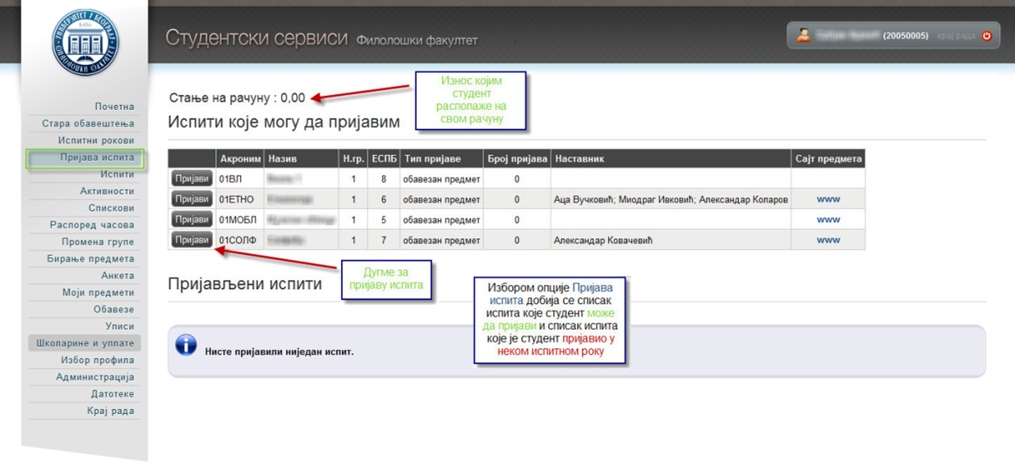Viewport: 1015px width, 464px height.
Task: Visit the www link for 01СОЛФ
Action: pos(828,241)
